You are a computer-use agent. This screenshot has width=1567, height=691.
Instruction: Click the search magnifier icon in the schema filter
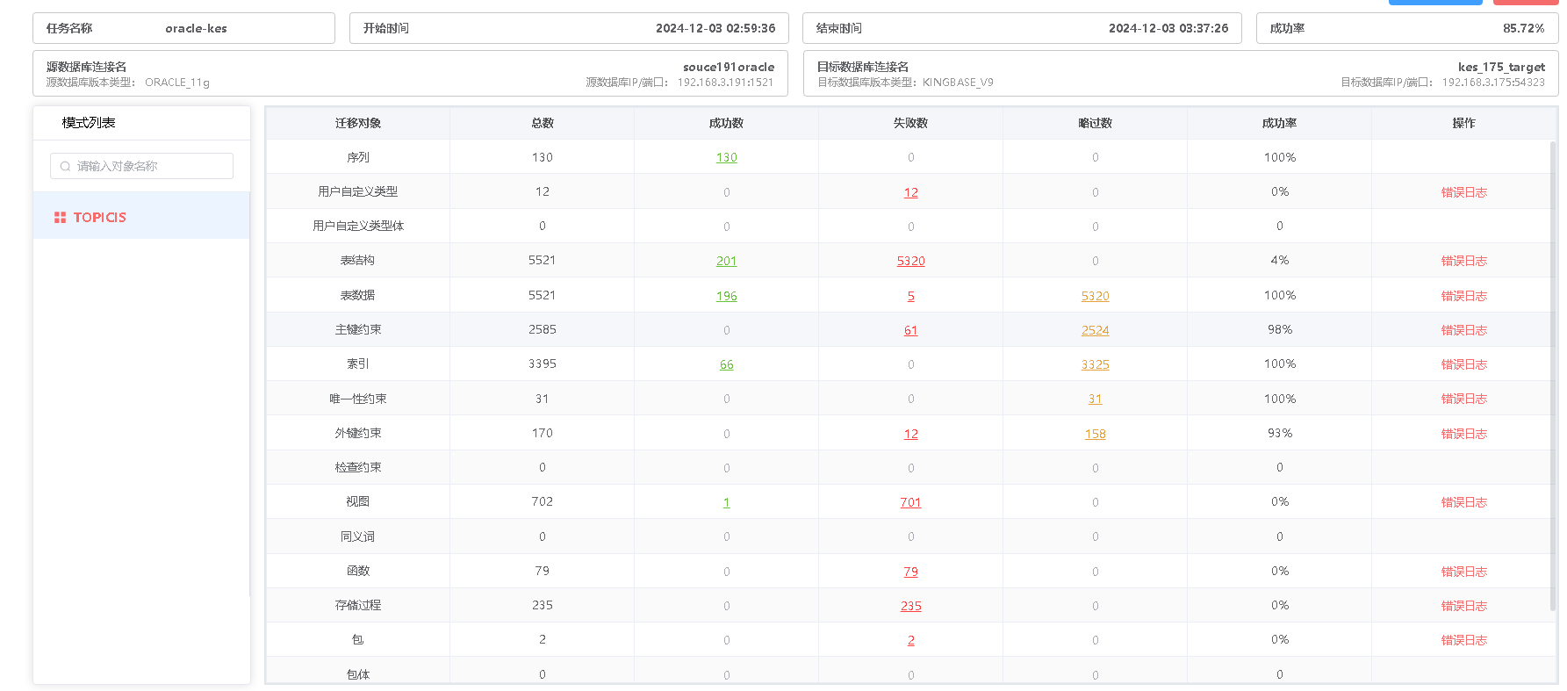[x=65, y=166]
